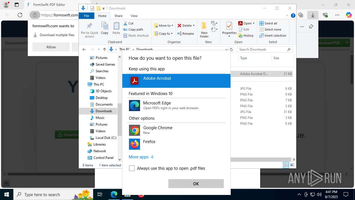Screen dimensions: 355x200
Task: Select Adobe Acrobat as the opening app
Action: point(176,81)
